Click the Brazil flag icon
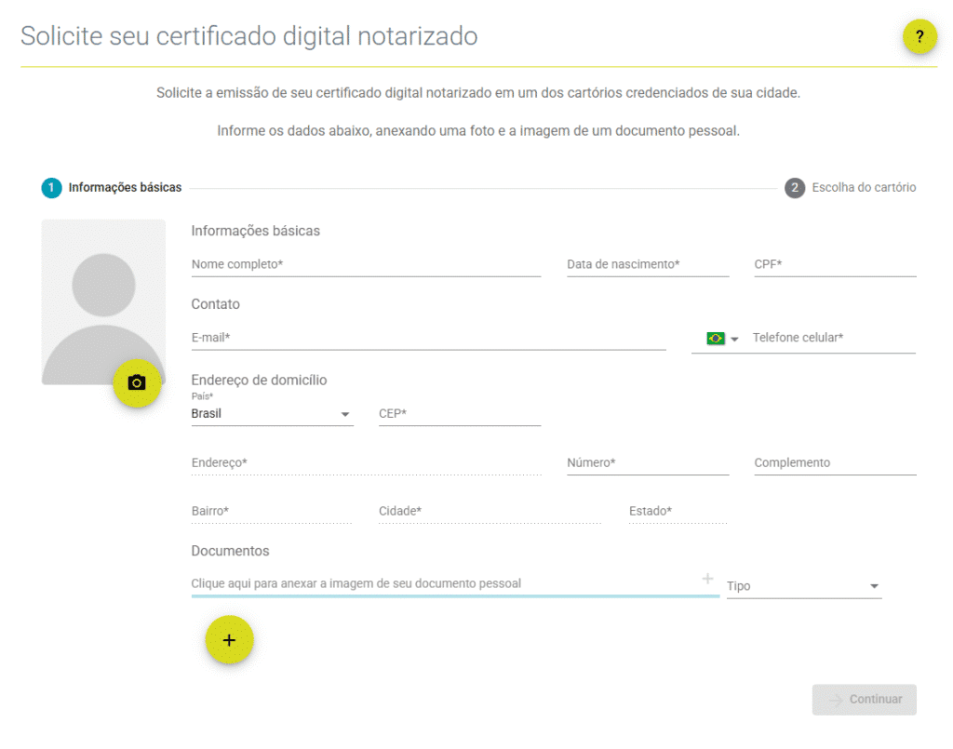953x749 pixels. pos(715,339)
